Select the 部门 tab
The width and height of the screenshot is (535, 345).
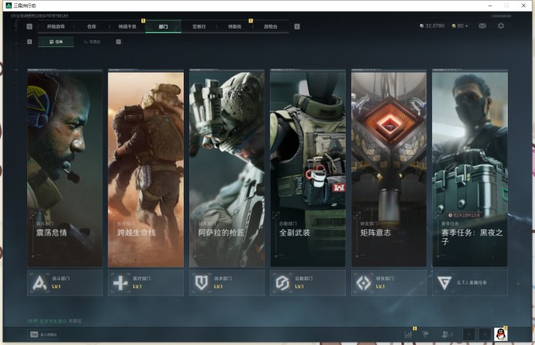click(163, 26)
